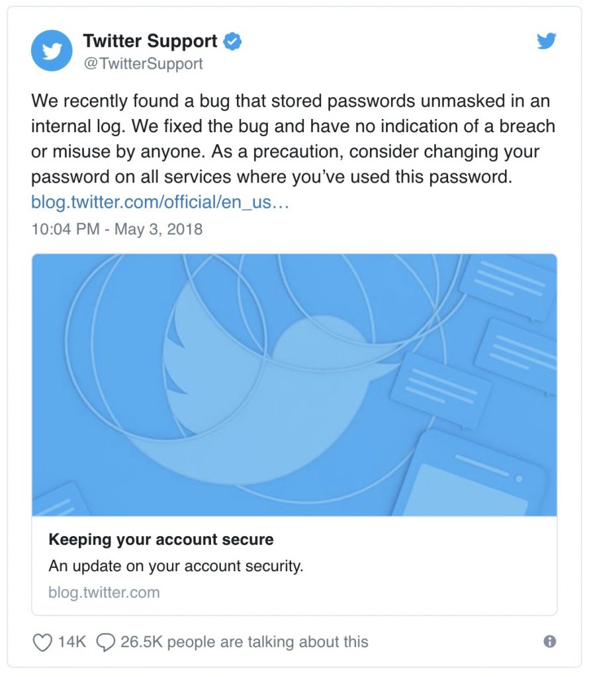The height and width of the screenshot is (677, 589).
Task: Open the Twitter Support display name
Action: [x=150, y=41]
